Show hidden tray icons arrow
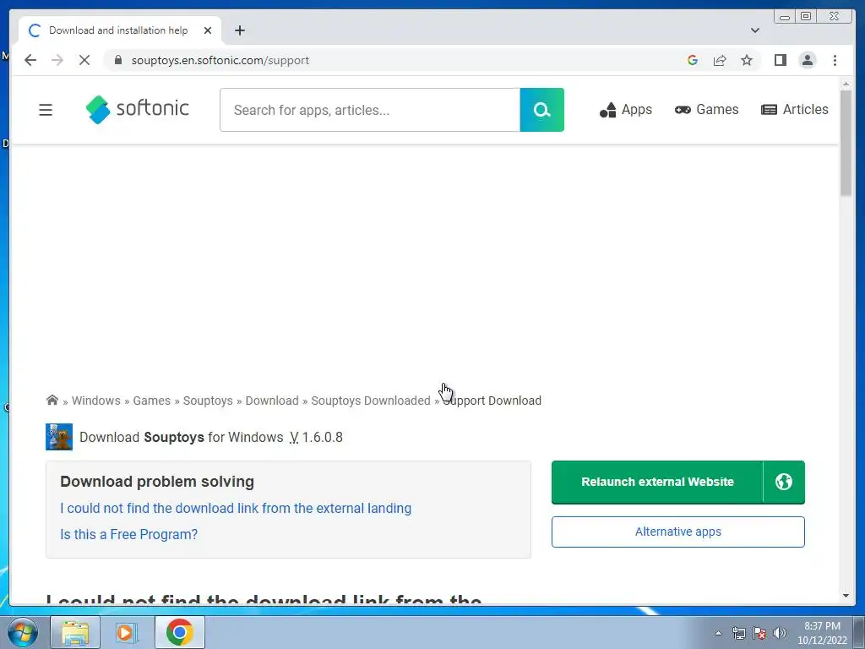 coord(718,633)
